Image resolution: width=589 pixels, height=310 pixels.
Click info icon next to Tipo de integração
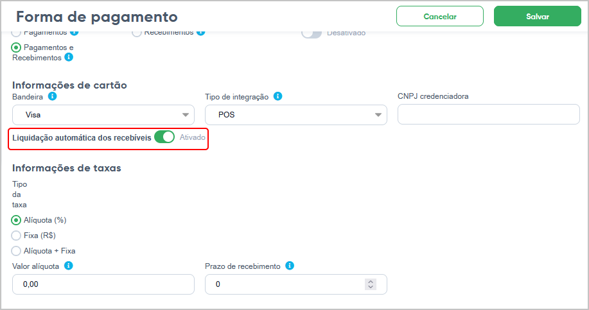tap(277, 96)
